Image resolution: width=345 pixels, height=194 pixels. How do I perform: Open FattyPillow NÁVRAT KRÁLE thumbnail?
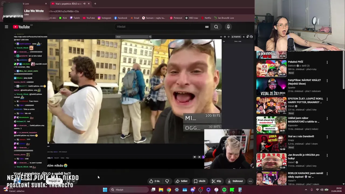[x=271, y=87]
